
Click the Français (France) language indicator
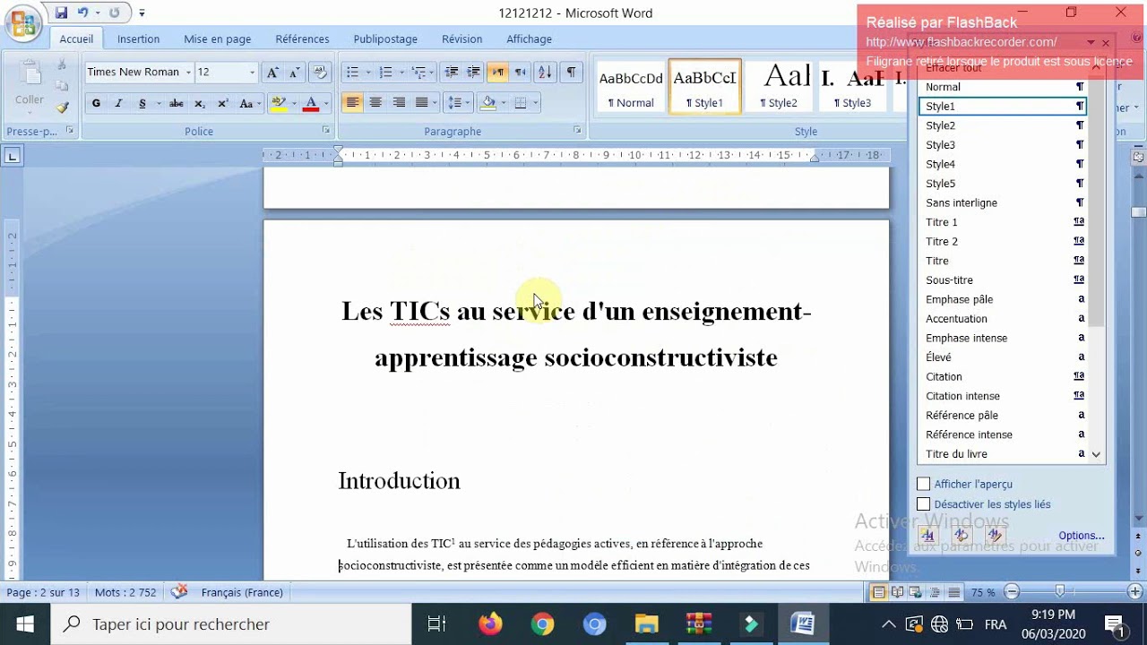(242, 592)
